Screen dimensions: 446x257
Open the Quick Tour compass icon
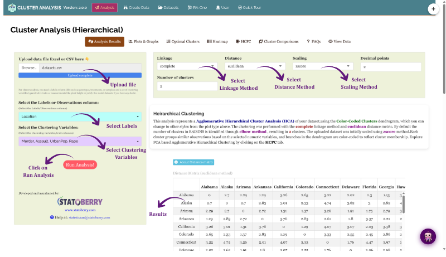[240, 8]
